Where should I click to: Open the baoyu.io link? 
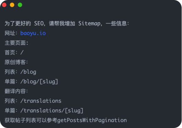pyautogui.click(x=33, y=33)
